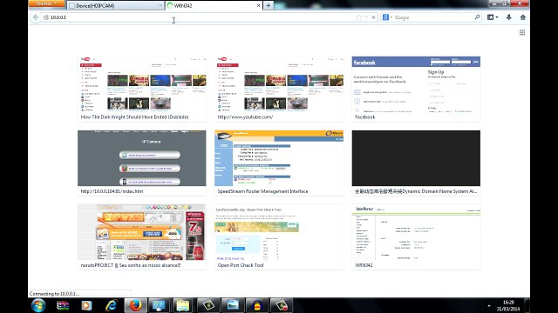Open the Open Port Check Tool thumbnail
The height and width of the screenshot is (313, 558).
279,236
